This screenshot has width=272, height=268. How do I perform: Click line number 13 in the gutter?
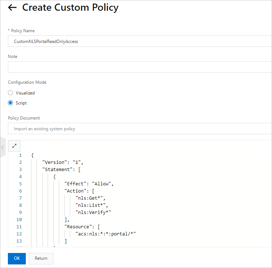[x=19, y=241]
